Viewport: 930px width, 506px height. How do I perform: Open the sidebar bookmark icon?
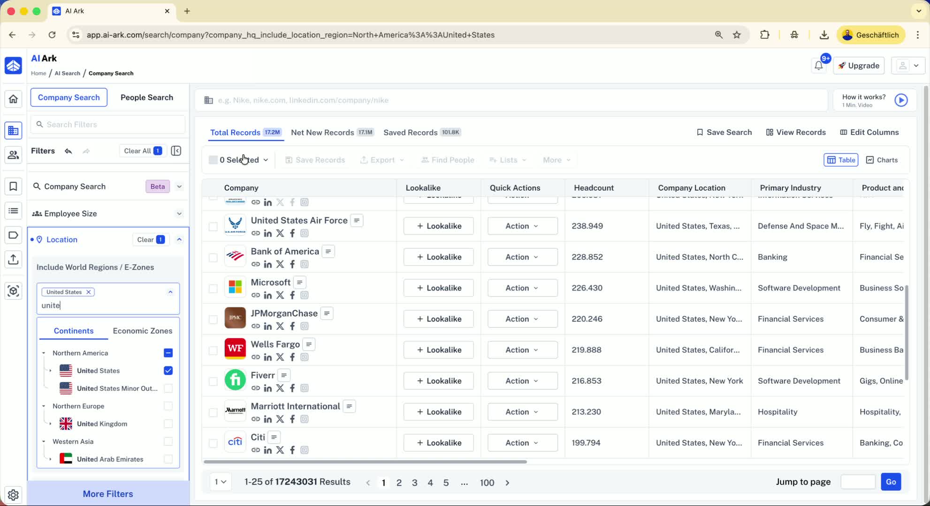tap(13, 186)
